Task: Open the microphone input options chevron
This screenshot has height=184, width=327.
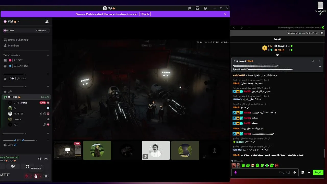Action: click(x=31, y=176)
